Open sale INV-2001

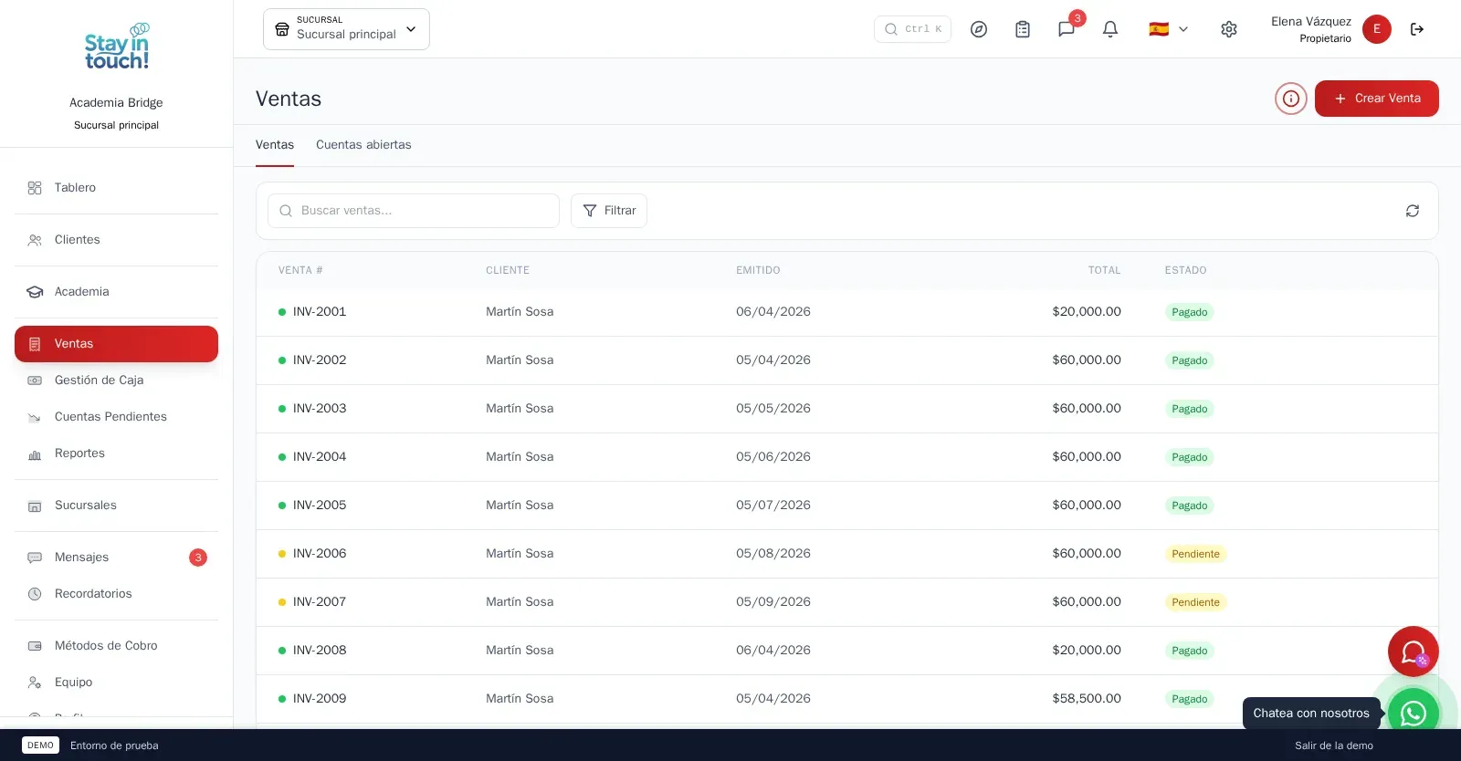coord(320,312)
